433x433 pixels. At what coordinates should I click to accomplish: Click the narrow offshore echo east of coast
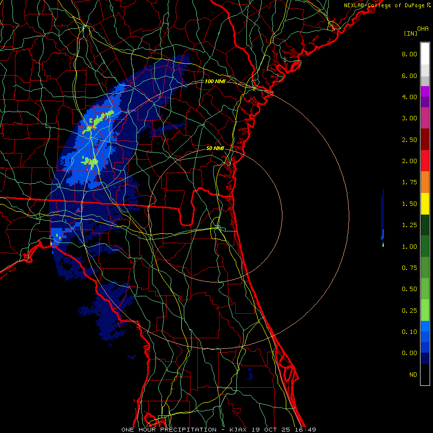coord(382,217)
